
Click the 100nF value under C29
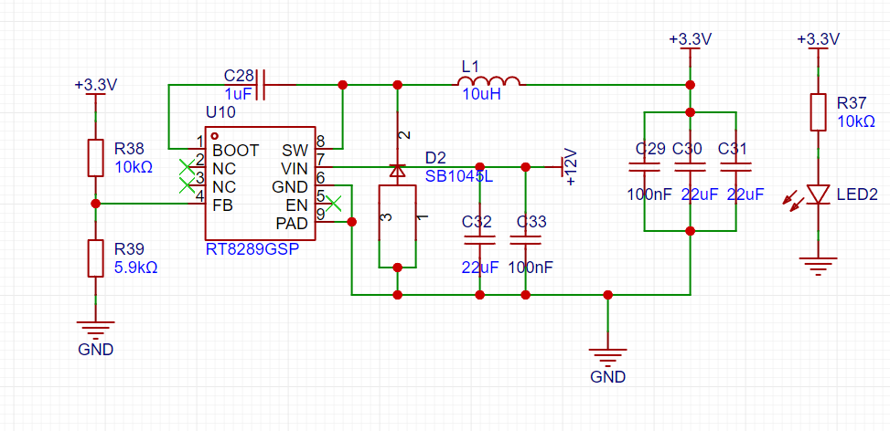[649, 194]
